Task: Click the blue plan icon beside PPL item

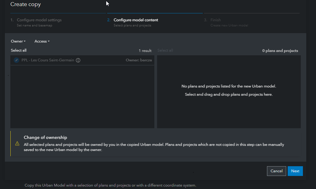Action: [16, 60]
